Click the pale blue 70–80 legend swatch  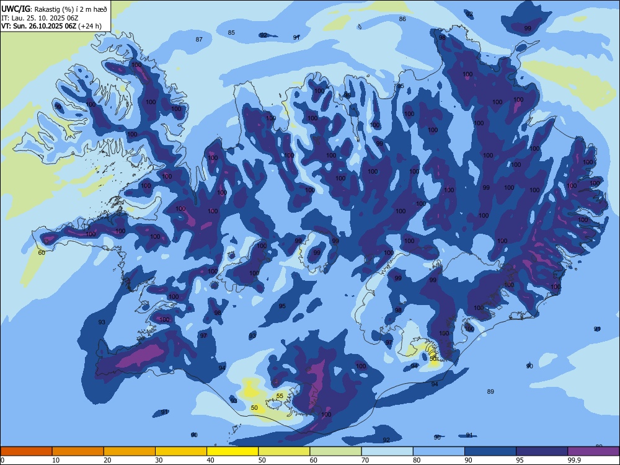(387, 451)
